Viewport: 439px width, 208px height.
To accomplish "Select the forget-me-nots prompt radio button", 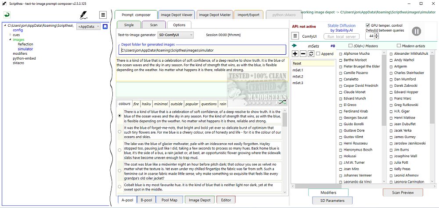I will click(120, 131).
